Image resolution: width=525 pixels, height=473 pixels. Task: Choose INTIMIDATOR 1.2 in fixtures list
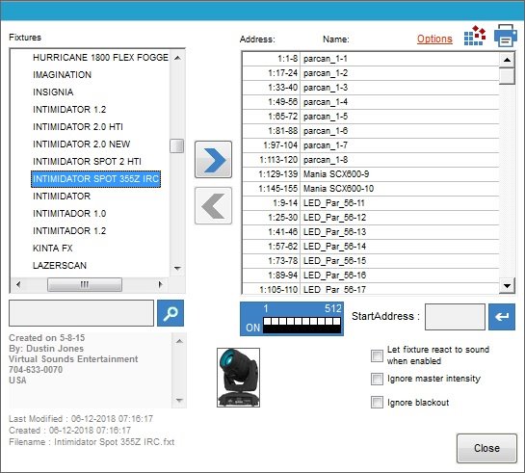(69, 110)
